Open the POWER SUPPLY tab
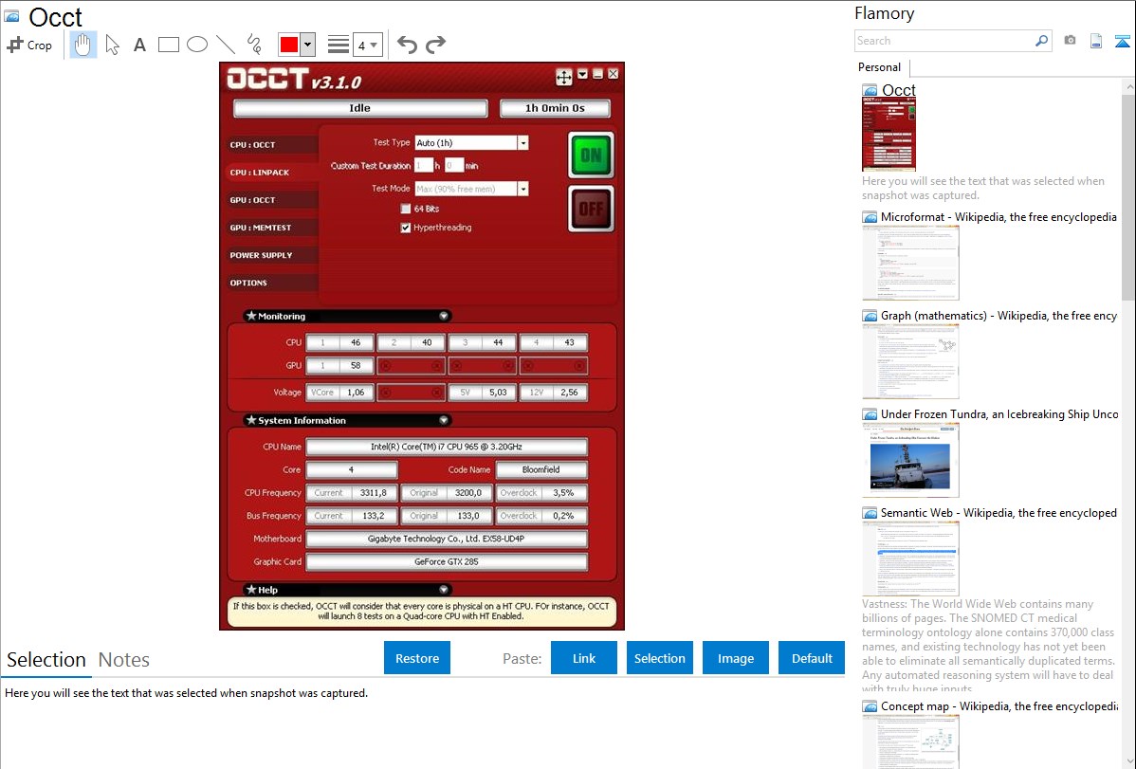This screenshot has width=1136, height=769. coord(272,255)
